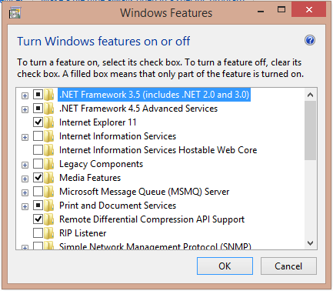Expand the .NET Framework 4.5 Advanced Services node
The width and height of the screenshot is (333, 291).
[x=25, y=109]
